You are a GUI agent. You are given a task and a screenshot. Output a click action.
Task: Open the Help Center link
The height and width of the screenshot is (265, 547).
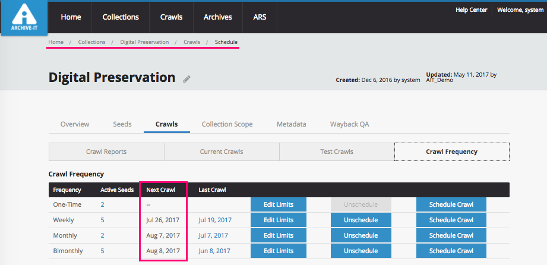(x=471, y=10)
